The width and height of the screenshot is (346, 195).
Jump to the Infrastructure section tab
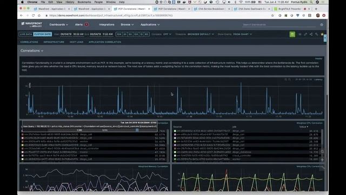tap(54, 42)
